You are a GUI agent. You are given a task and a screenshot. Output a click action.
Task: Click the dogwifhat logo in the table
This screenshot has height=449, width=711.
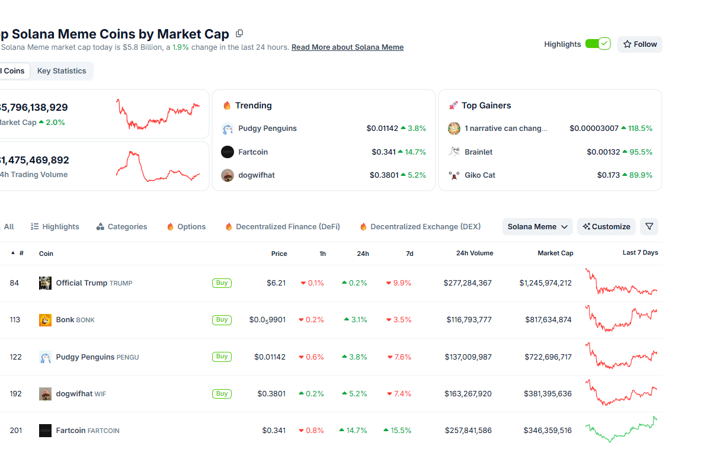(45, 394)
